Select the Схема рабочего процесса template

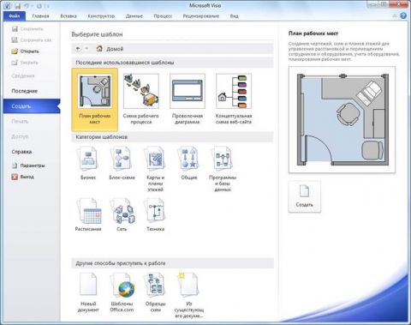pos(141,99)
